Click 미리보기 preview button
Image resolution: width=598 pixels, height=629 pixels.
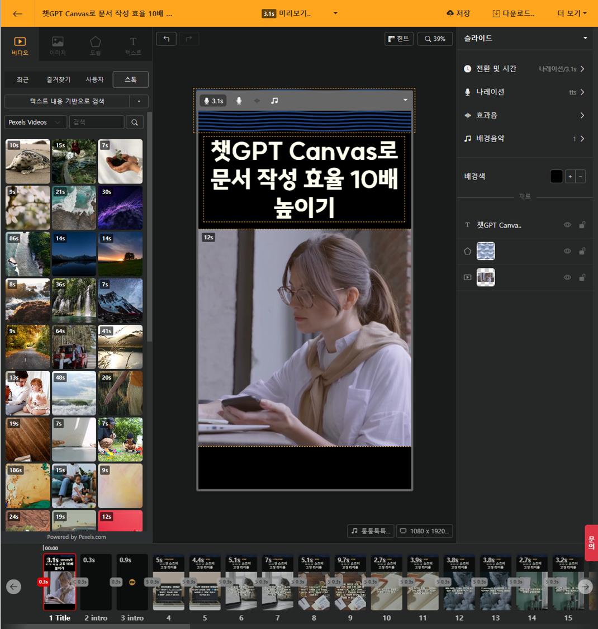[x=287, y=13]
